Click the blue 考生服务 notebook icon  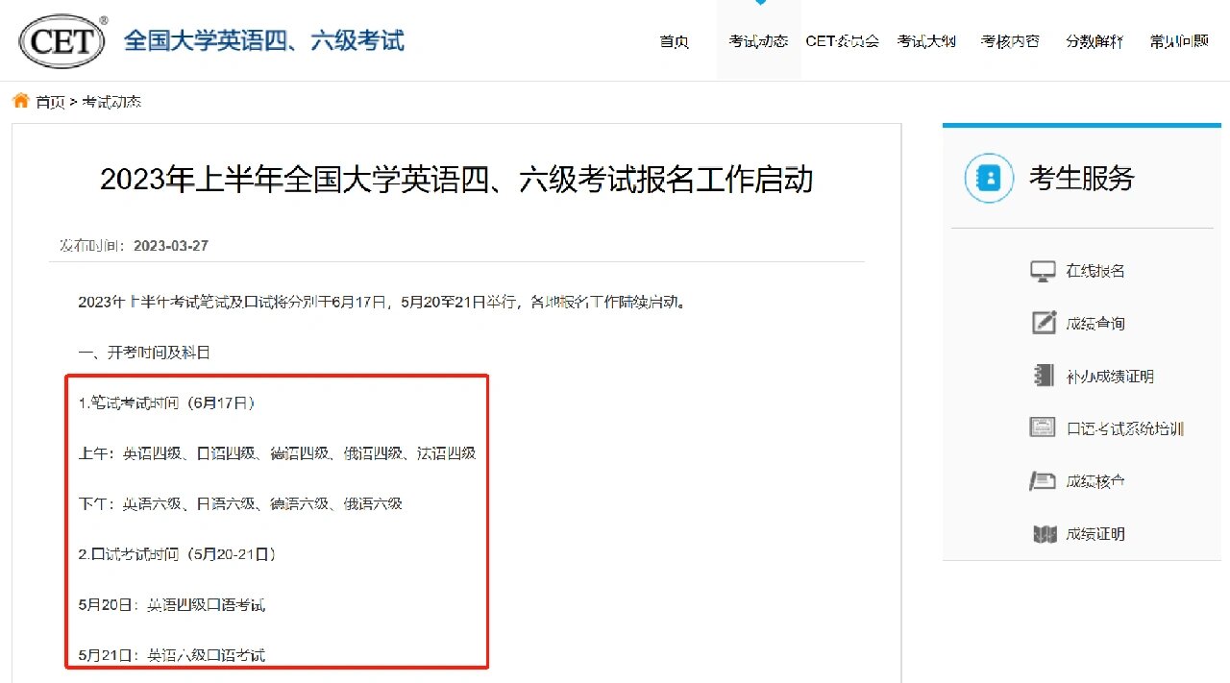pos(989,178)
